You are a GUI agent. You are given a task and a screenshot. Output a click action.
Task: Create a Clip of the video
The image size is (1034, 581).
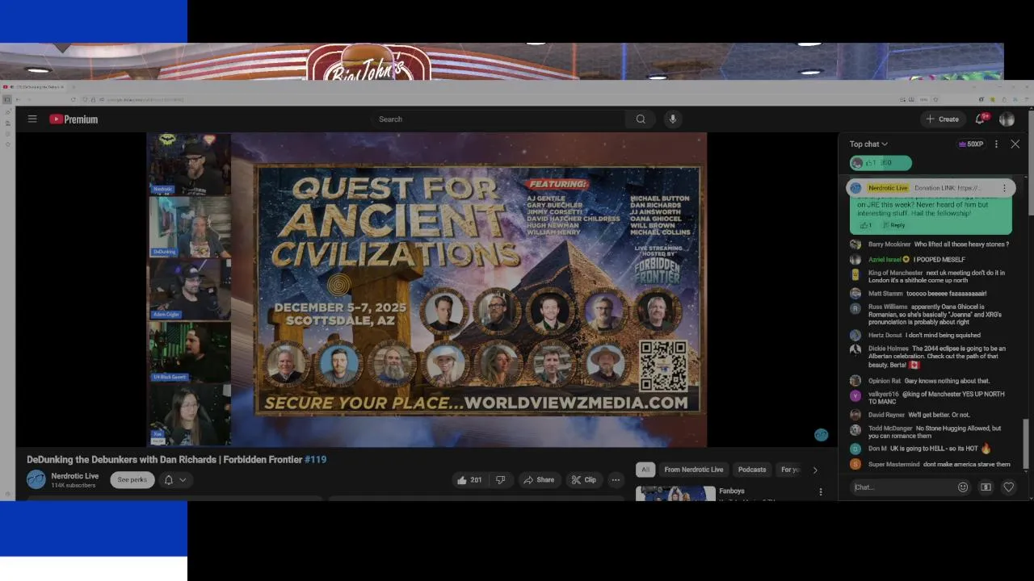tap(583, 479)
